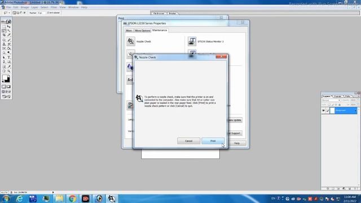This screenshot has width=361, height=203.
Task: Choose the New selection mode in options bar
Action: coord(14,13)
